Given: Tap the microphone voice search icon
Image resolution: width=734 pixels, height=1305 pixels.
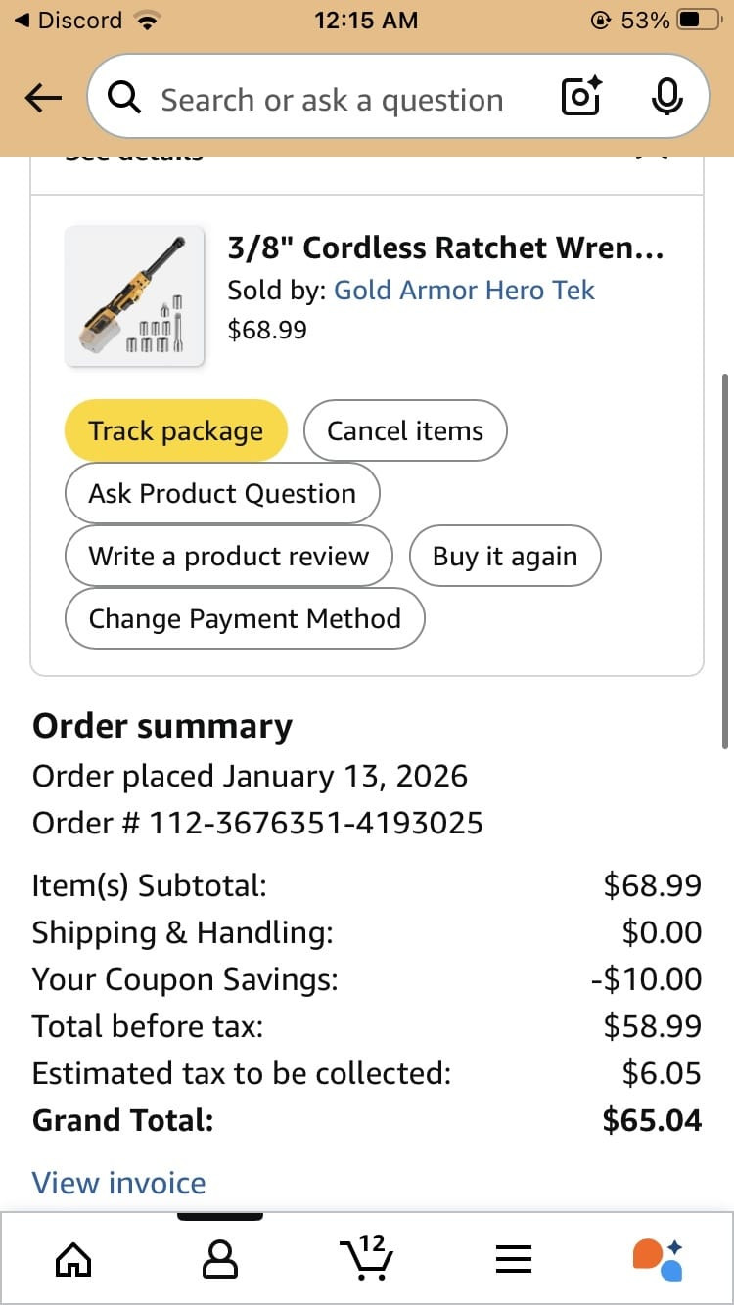Looking at the screenshot, I should (666, 98).
